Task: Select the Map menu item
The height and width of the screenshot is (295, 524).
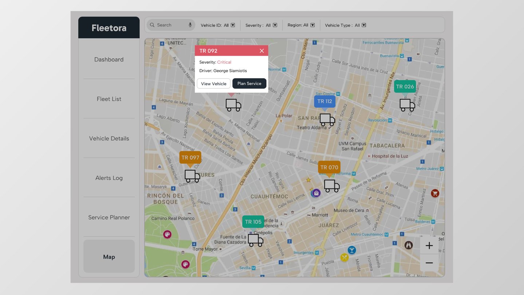Action: tap(109, 256)
